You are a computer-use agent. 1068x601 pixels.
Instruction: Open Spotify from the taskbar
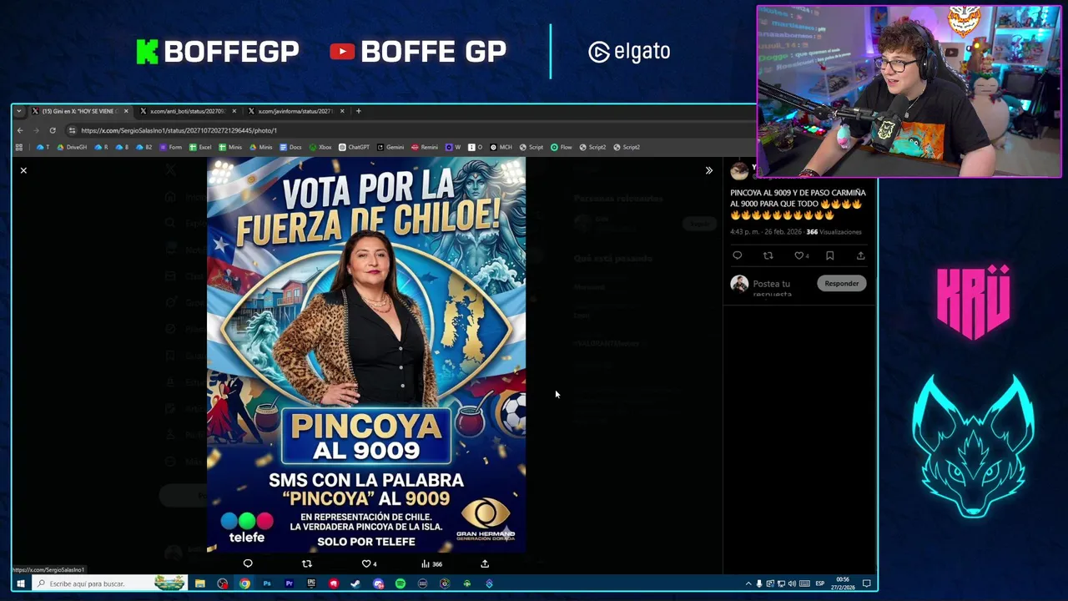pyautogui.click(x=400, y=583)
